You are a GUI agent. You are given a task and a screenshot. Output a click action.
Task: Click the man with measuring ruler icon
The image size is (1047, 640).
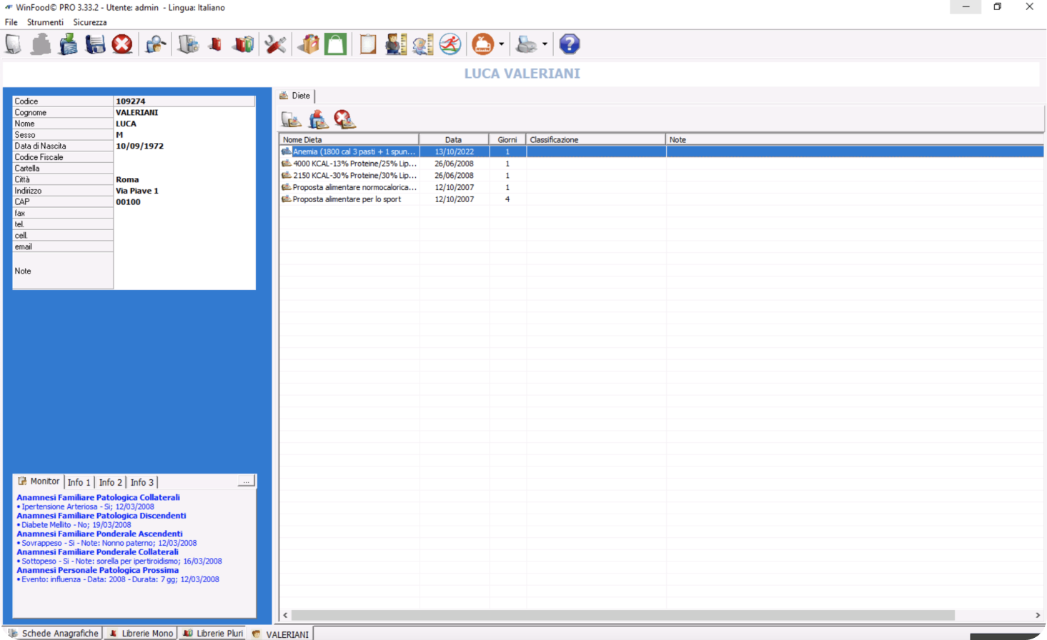[x=395, y=44]
